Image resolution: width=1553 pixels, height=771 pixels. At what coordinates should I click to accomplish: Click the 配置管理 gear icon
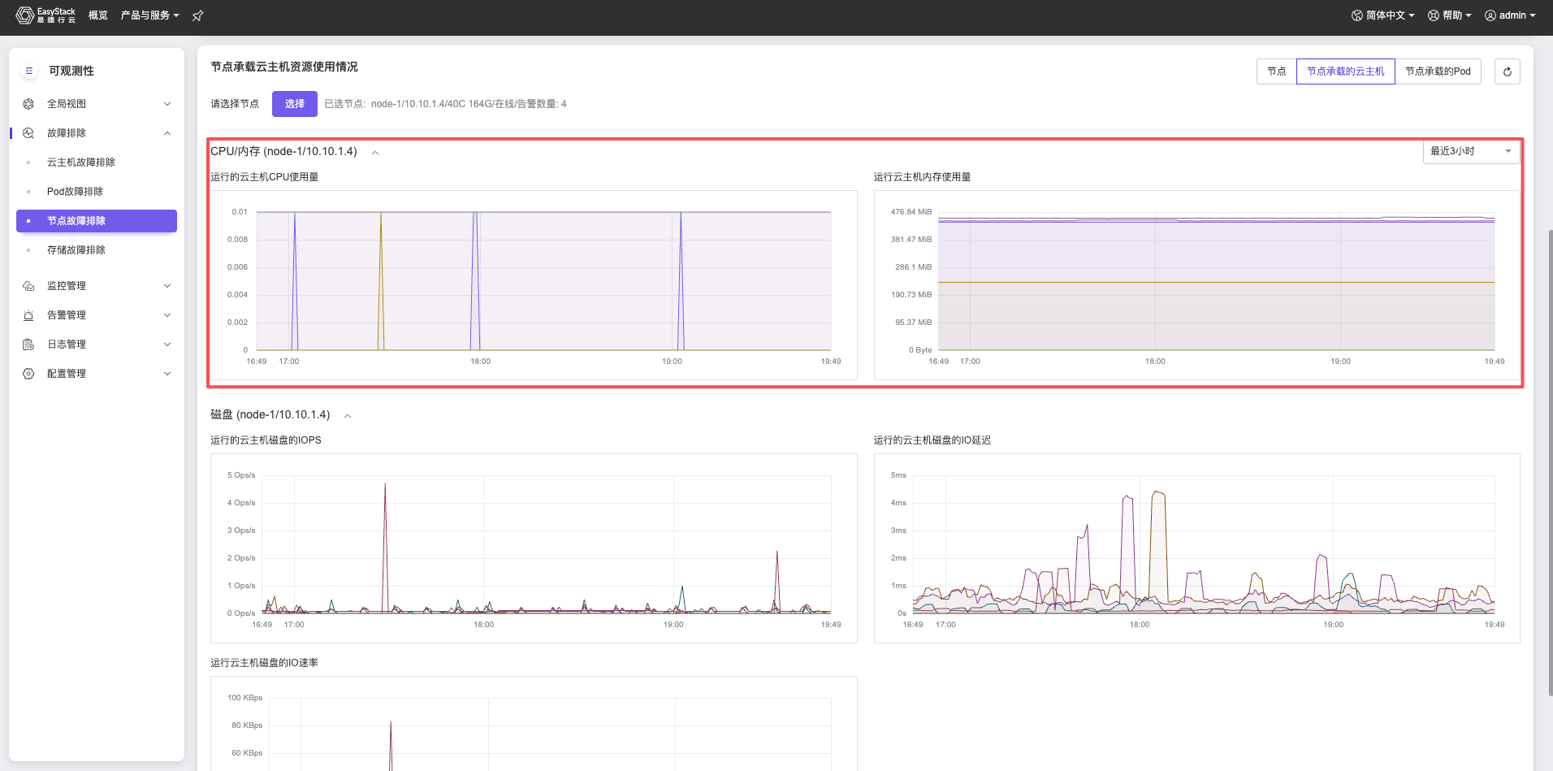tap(28, 374)
